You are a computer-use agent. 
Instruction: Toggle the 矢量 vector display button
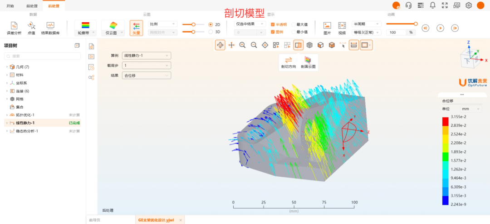pos(136,28)
